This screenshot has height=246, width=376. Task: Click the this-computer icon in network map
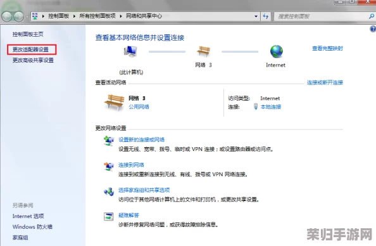click(130, 51)
